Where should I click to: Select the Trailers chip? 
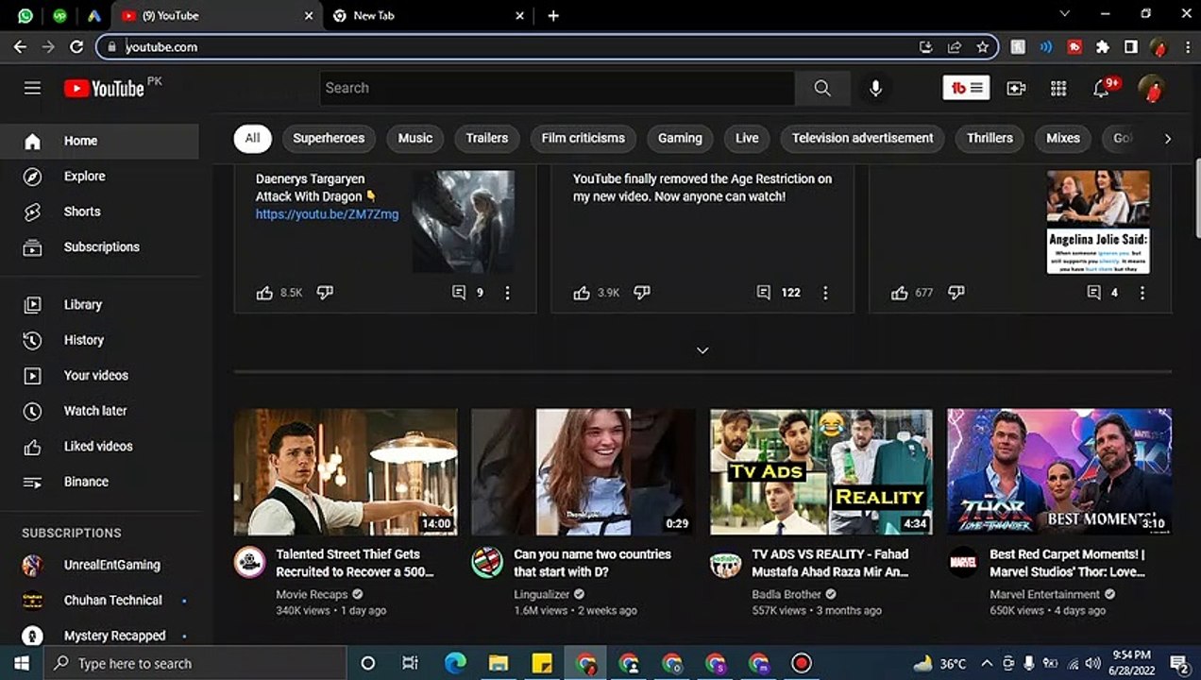coord(487,138)
